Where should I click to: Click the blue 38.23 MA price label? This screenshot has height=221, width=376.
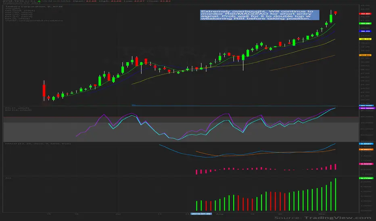pos(365,31)
